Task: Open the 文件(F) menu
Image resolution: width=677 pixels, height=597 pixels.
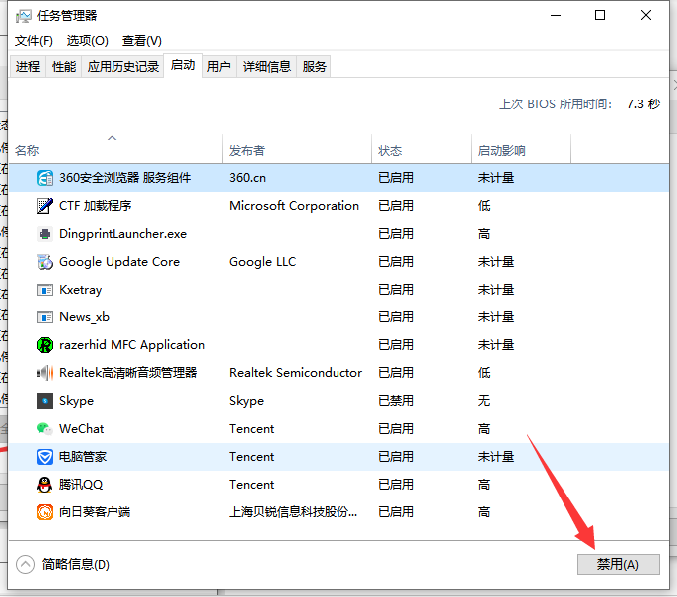Action: coord(34,41)
